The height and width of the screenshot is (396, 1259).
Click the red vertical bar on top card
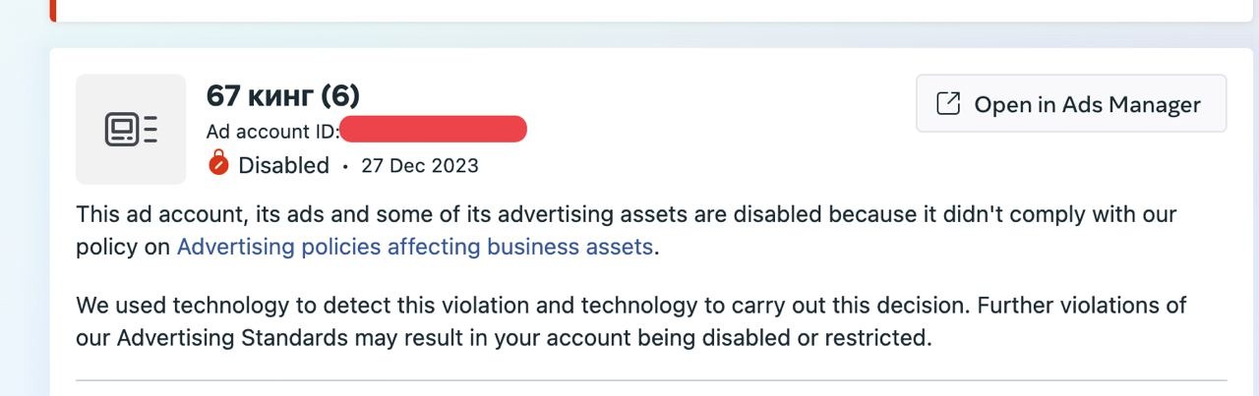click(x=53, y=10)
